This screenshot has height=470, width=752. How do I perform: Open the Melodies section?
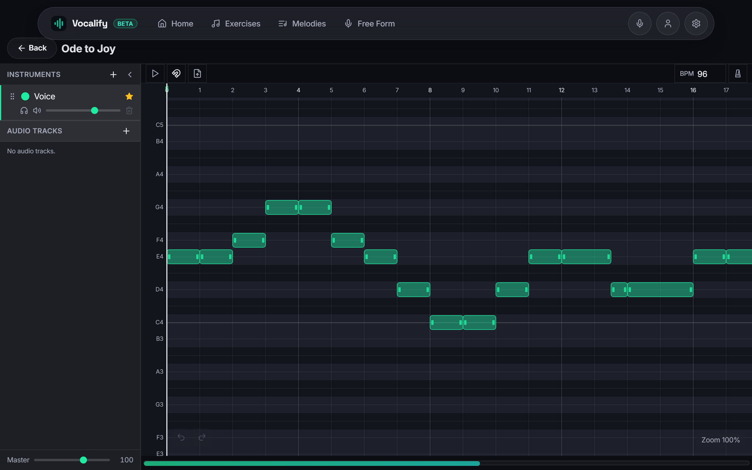pyautogui.click(x=302, y=23)
